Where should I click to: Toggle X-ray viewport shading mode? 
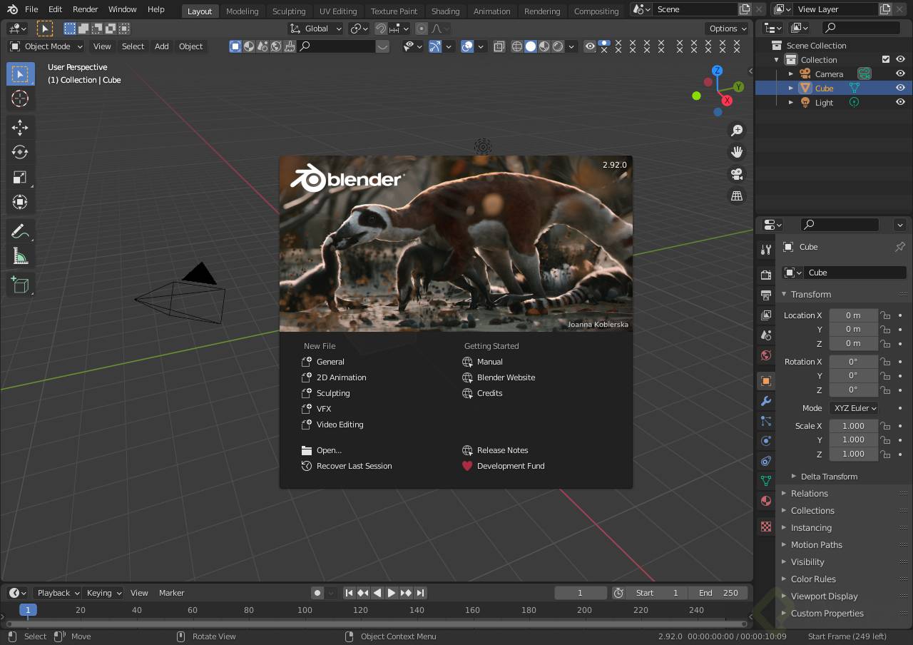pyautogui.click(x=499, y=46)
